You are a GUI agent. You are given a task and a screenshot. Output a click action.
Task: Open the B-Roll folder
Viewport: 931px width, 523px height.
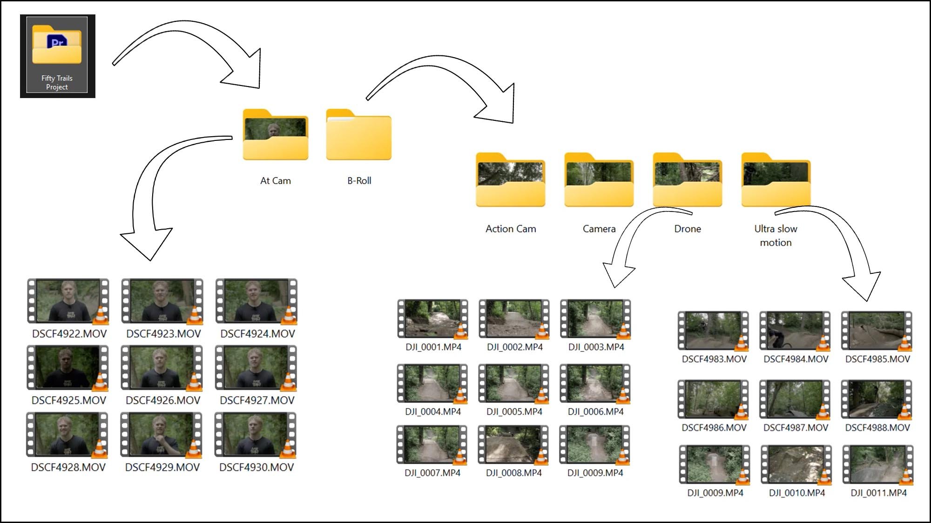(x=358, y=135)
